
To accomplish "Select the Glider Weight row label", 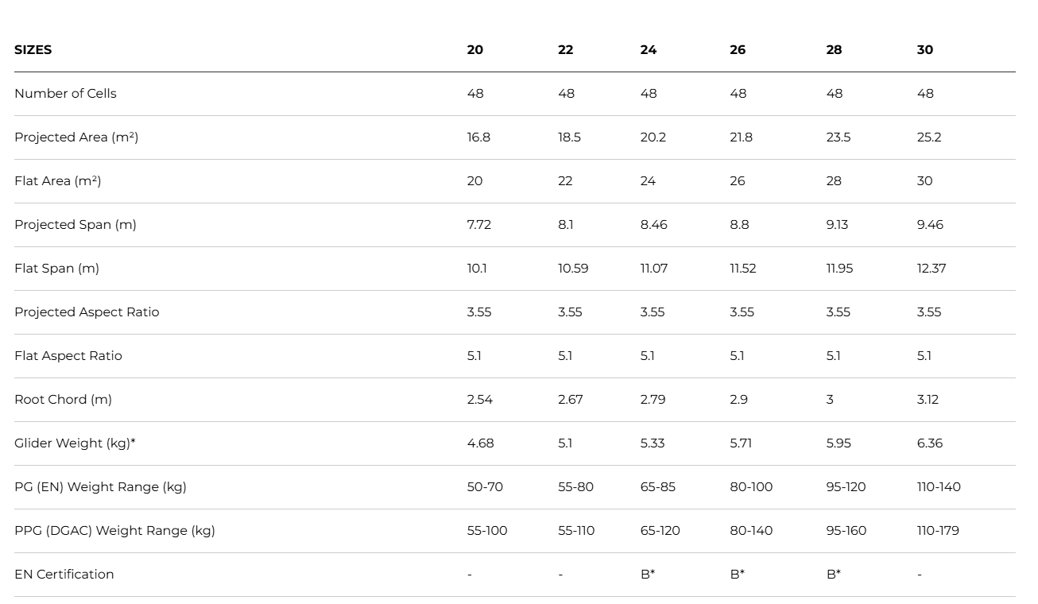I will pyautogui.click(x=75, y=443).
